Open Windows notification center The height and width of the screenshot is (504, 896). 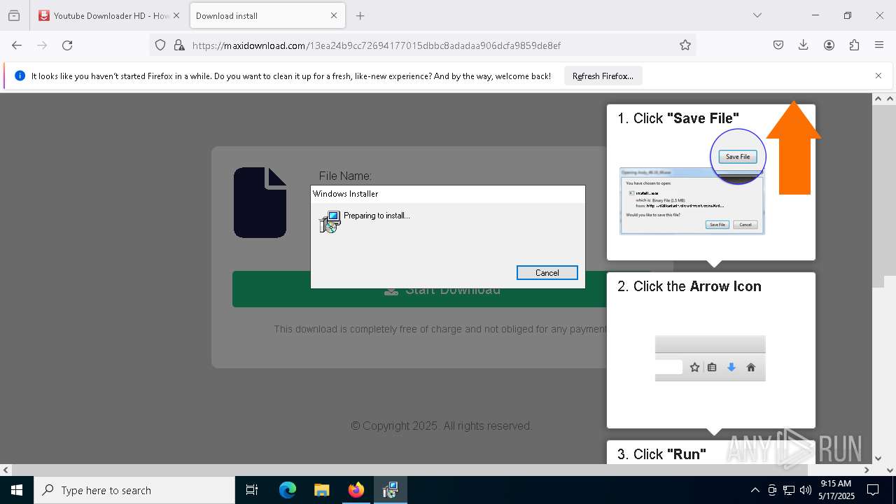pos(874,490)
